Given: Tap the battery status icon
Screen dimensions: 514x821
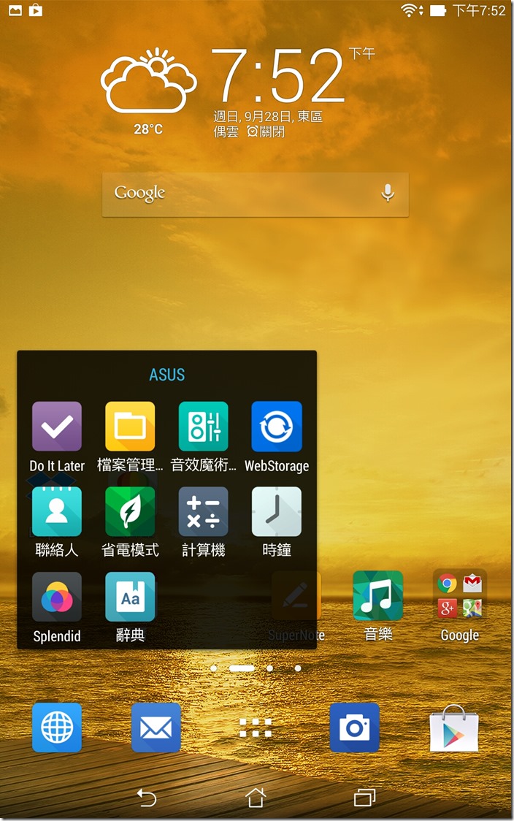Looking at the screenshot, I should pyautogui.click(x=437, y=10).
